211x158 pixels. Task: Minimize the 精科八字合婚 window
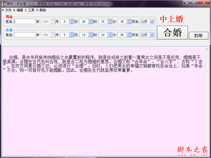click(187, 2)
